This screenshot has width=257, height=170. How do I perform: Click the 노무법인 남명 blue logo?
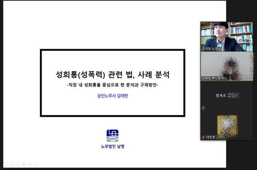pos(112,135)
